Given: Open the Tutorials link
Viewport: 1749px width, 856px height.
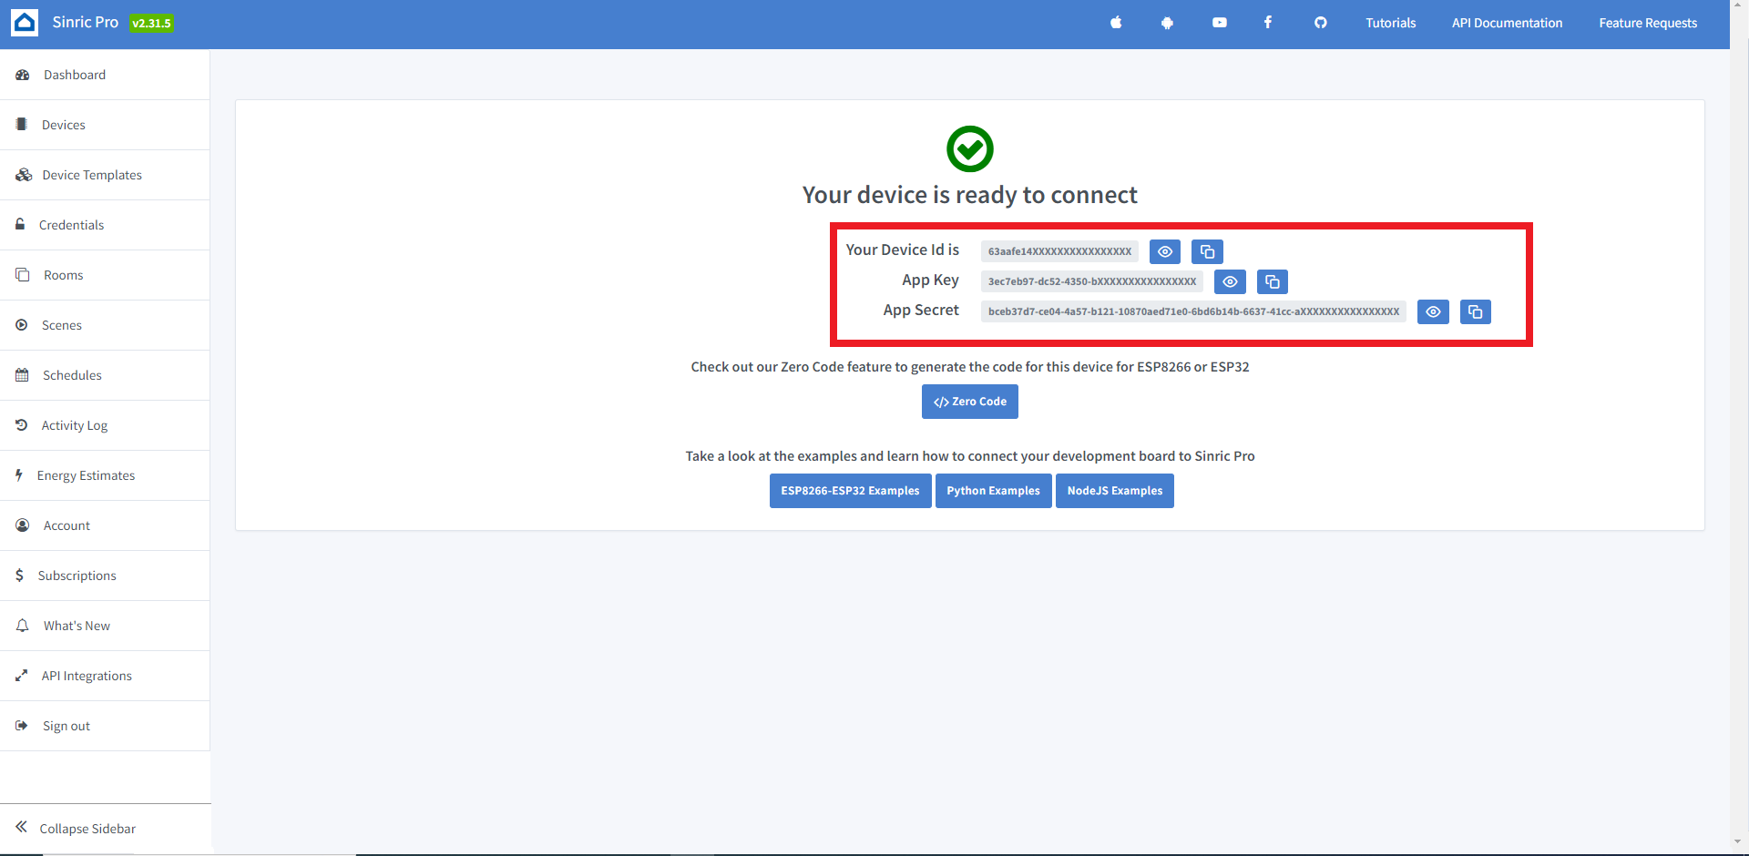Looking at the screenshot, I should click(1391, 23).
